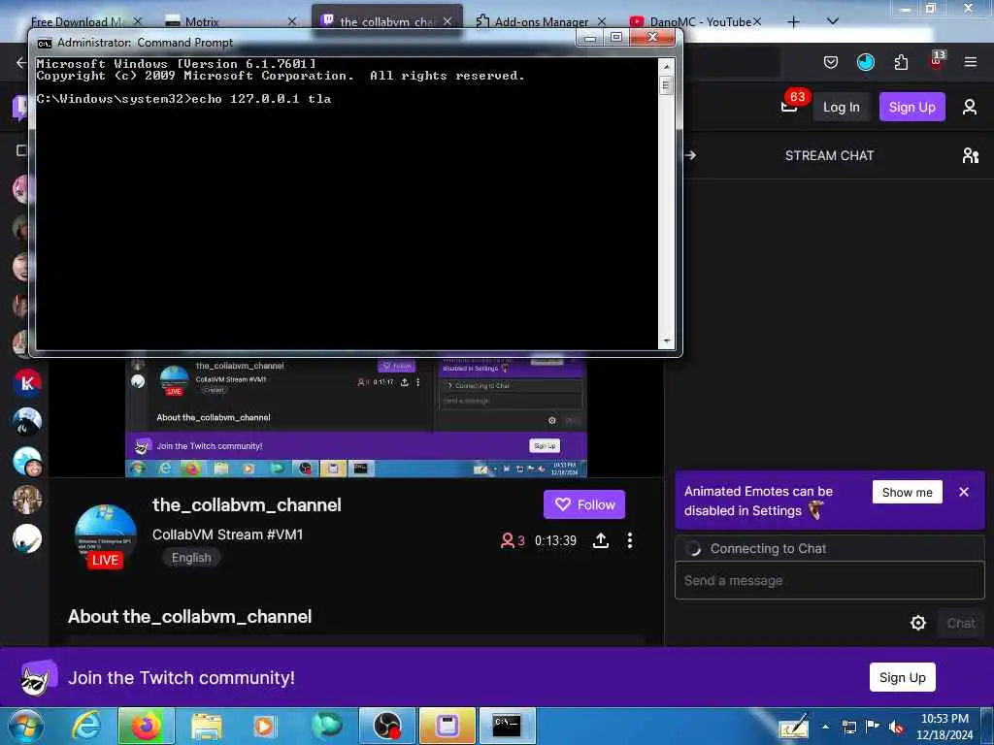Open the volume speaker tray icon
The height and width of the screenshot is (745, 994).
895,727
